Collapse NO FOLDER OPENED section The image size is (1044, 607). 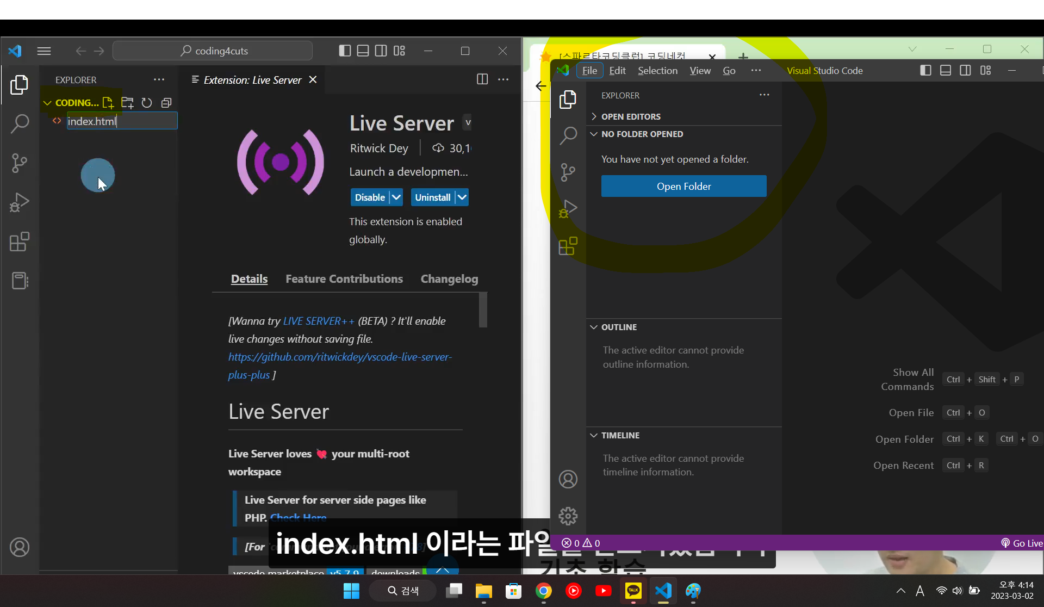coord(594,134)
